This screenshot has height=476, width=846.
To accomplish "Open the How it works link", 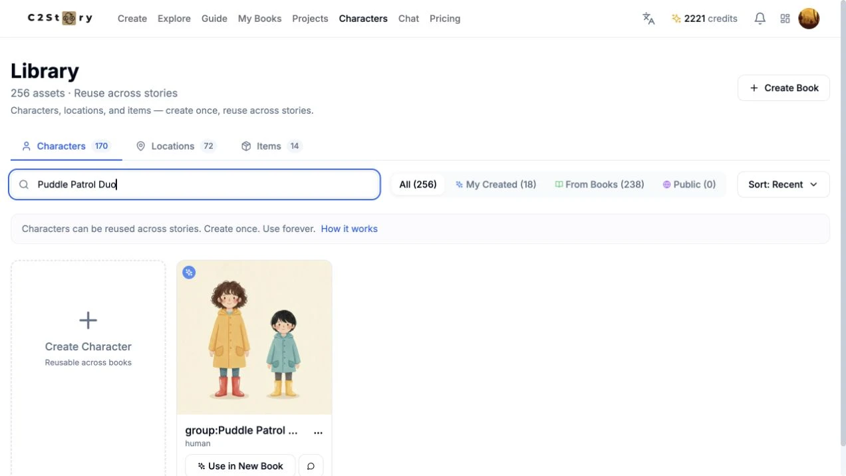I will (x=349, y=229).
